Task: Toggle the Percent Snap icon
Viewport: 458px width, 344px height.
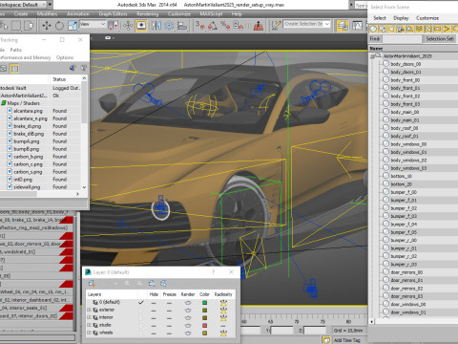Action: coord(225,26)
